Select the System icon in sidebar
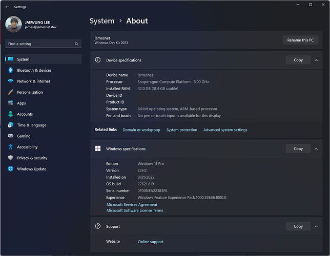The image size is (330, 256). [x=11, y=59]
